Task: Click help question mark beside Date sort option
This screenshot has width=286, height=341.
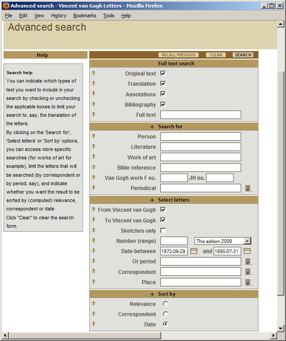Action: [x=94, y=324]
